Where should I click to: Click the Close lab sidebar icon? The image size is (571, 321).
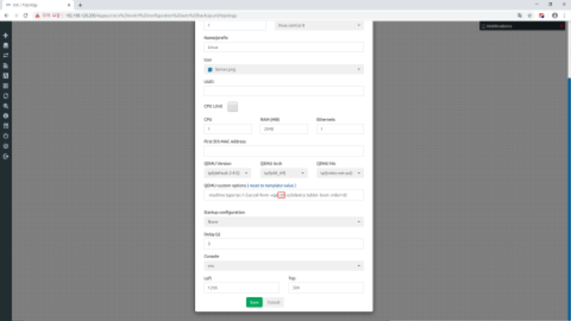click(x=6, y=146)
